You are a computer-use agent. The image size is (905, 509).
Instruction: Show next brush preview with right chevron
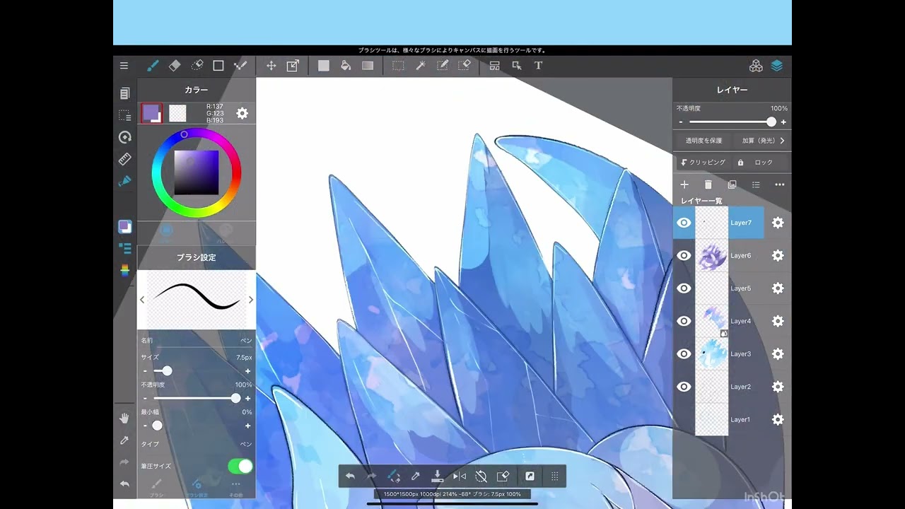click(x=250, y=300)
